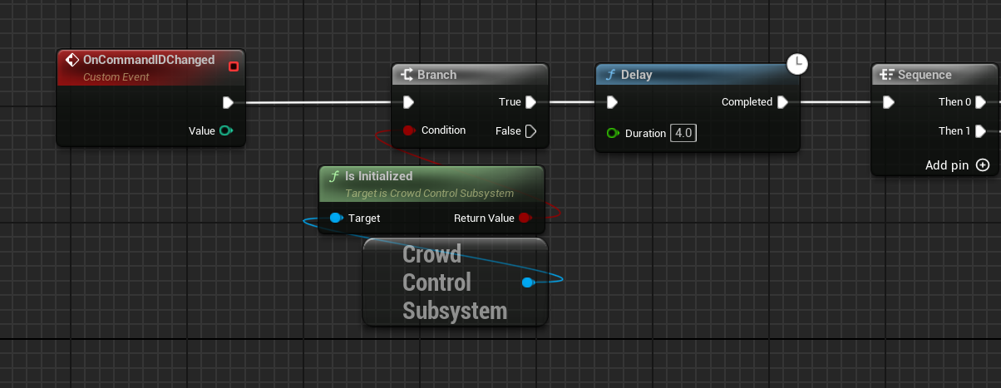Screen dimensions: 1001x388
Task: Click Add pin plus icon on Sequence
Action: (x=983, y=165)
